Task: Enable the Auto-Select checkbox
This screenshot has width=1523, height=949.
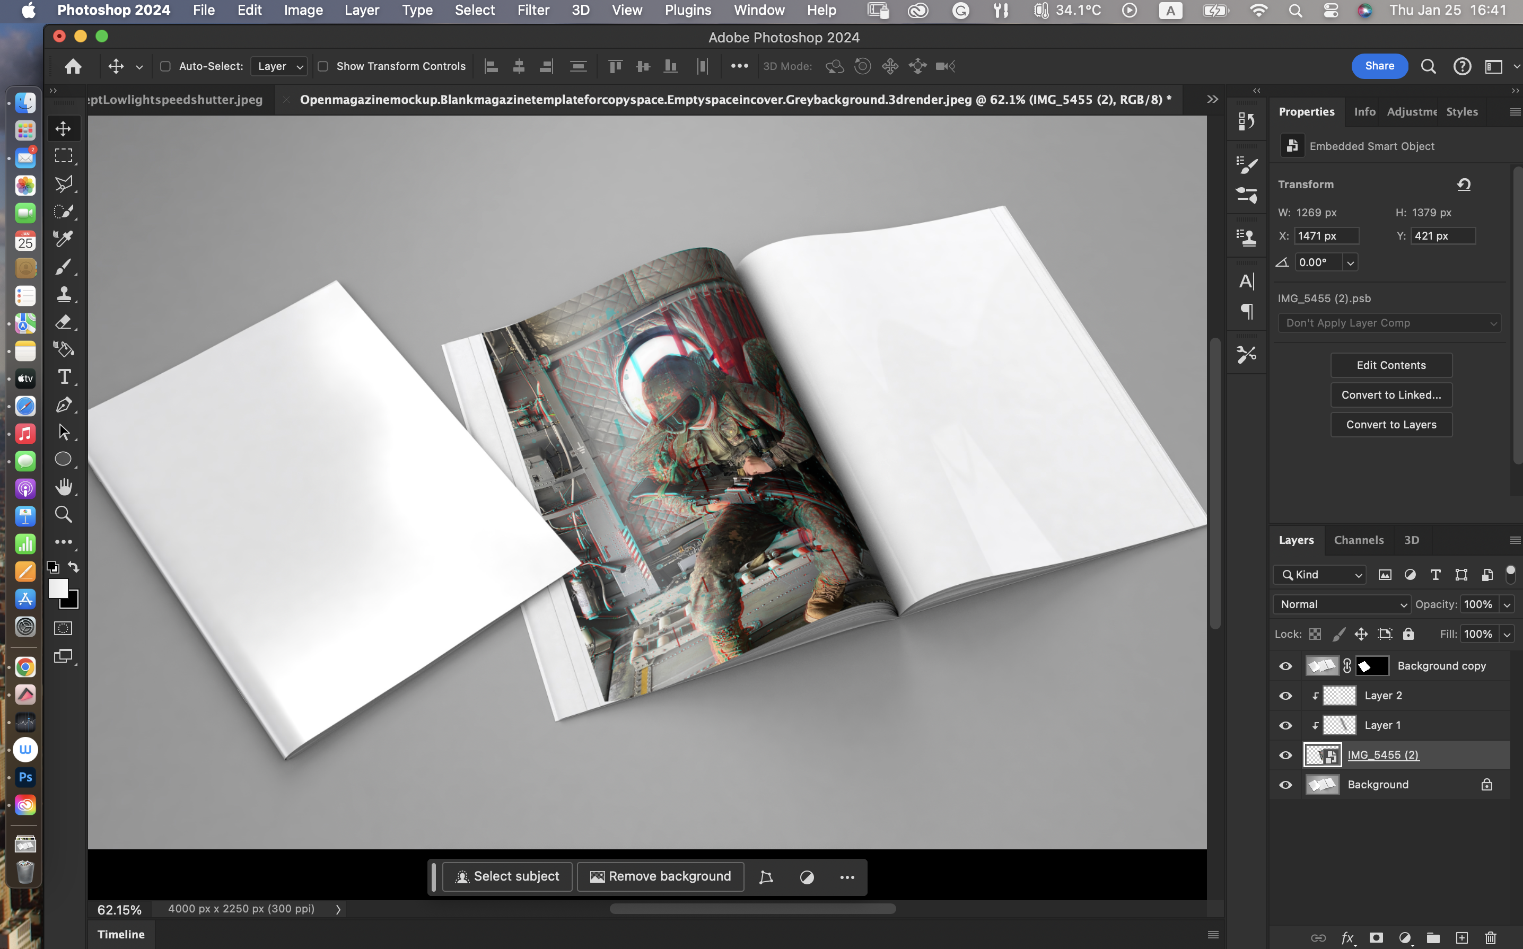Action: point(165,66)
